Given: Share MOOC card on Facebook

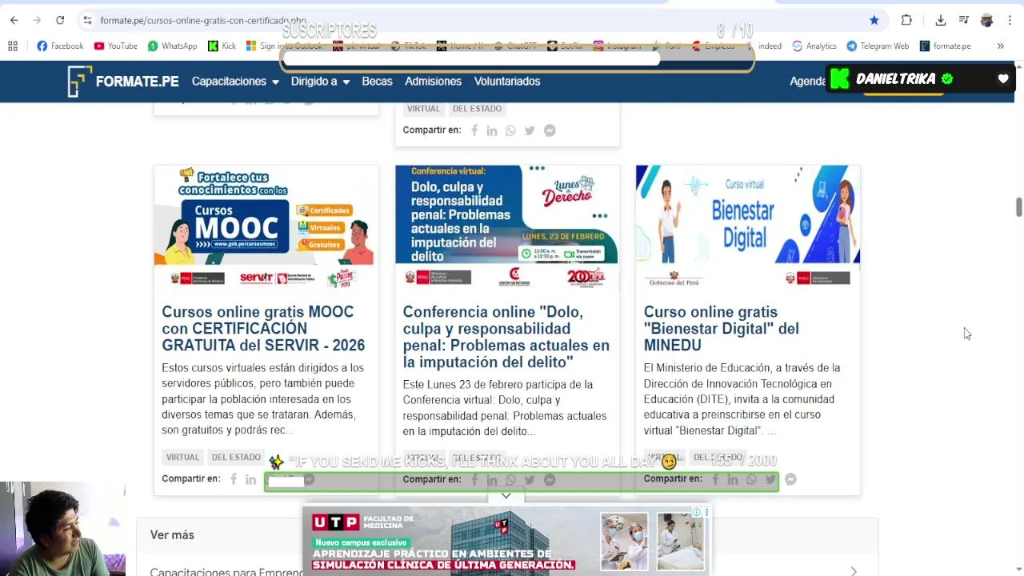Looking at the screenshot, I should point(234,479).
